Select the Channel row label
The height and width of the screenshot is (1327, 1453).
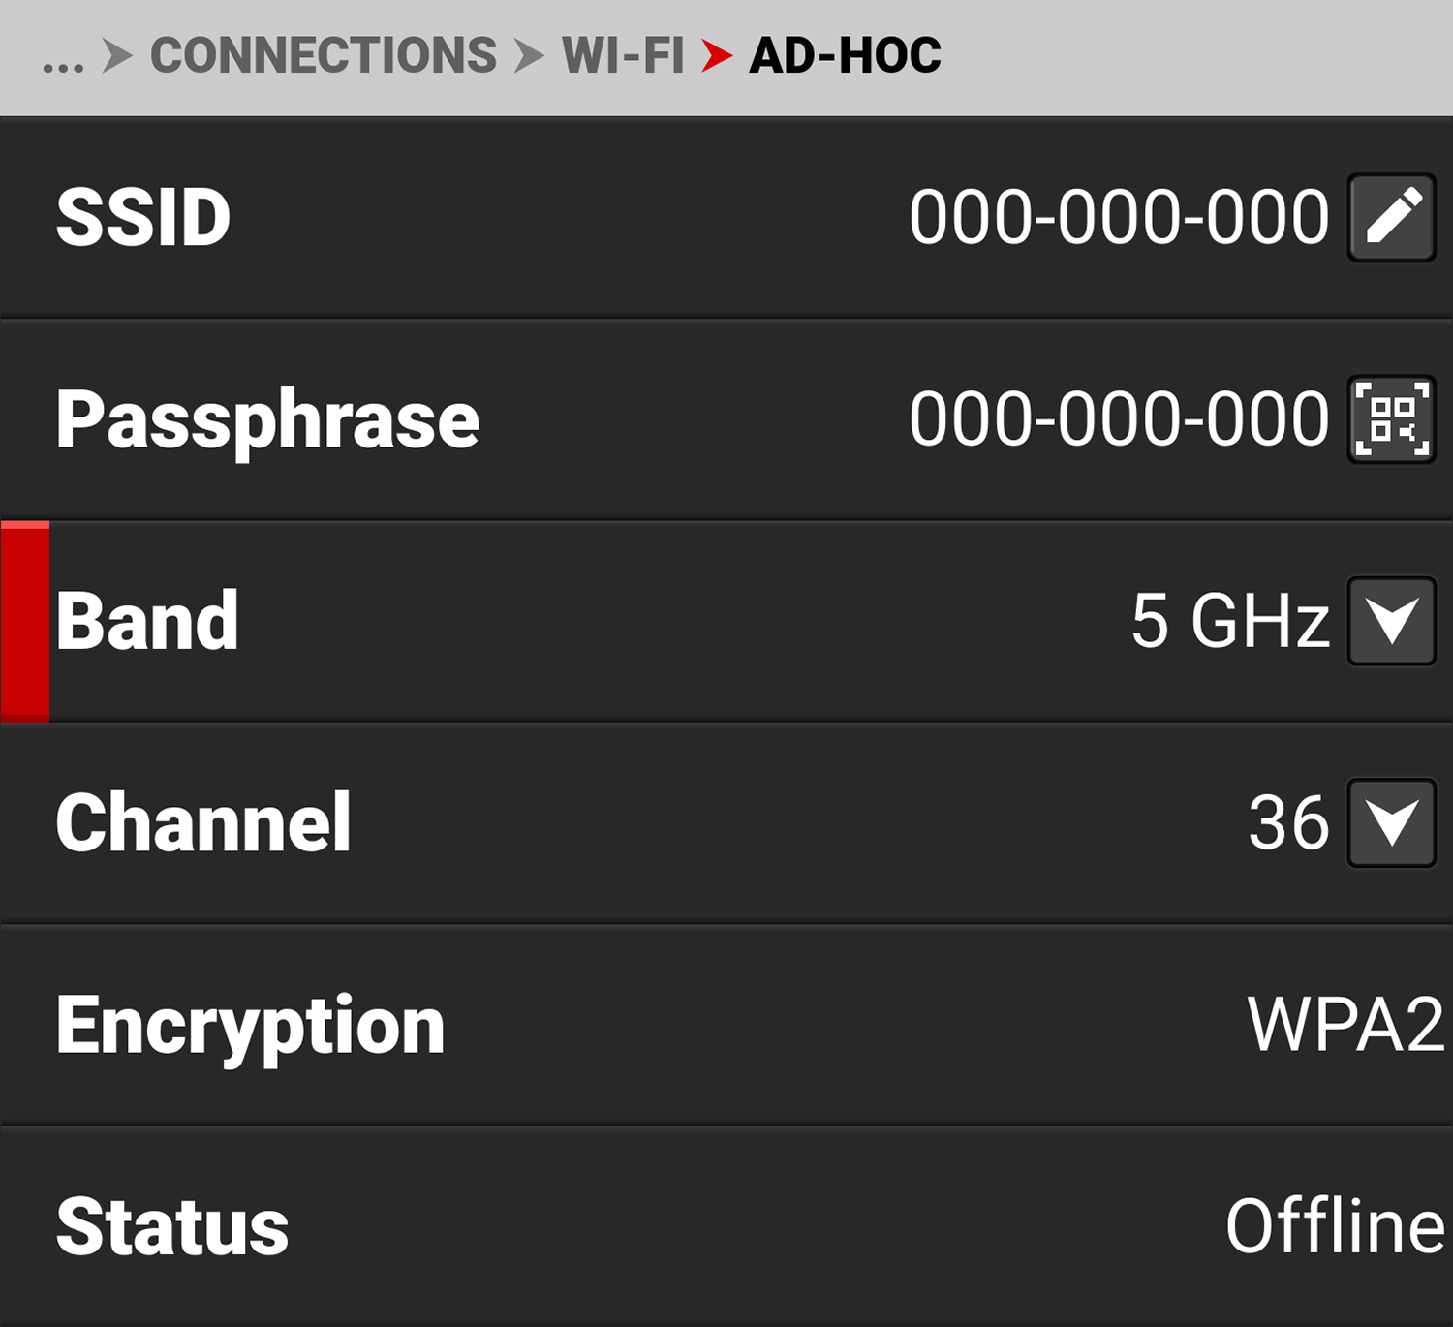pos(203,822)
